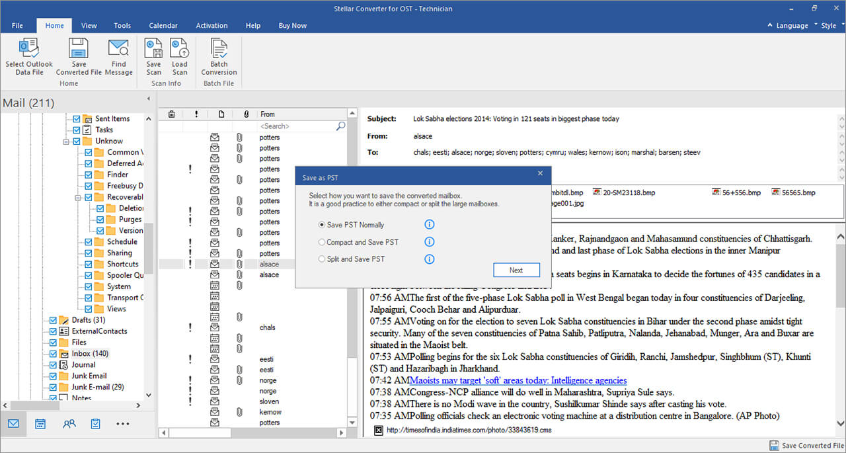The width and height of the screenshot is (846, 453).
Task: Select the ExternalContacts folder
Action: click(99, 331)
